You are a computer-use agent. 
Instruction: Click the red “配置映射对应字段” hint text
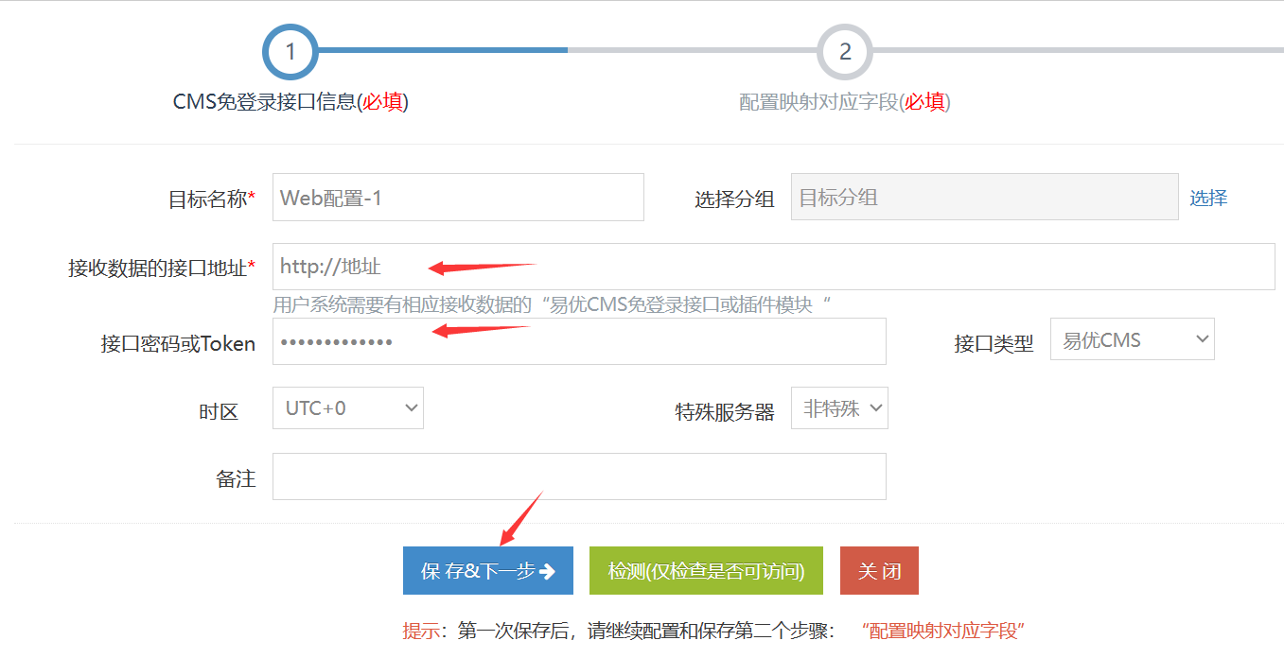pos(944,631)
